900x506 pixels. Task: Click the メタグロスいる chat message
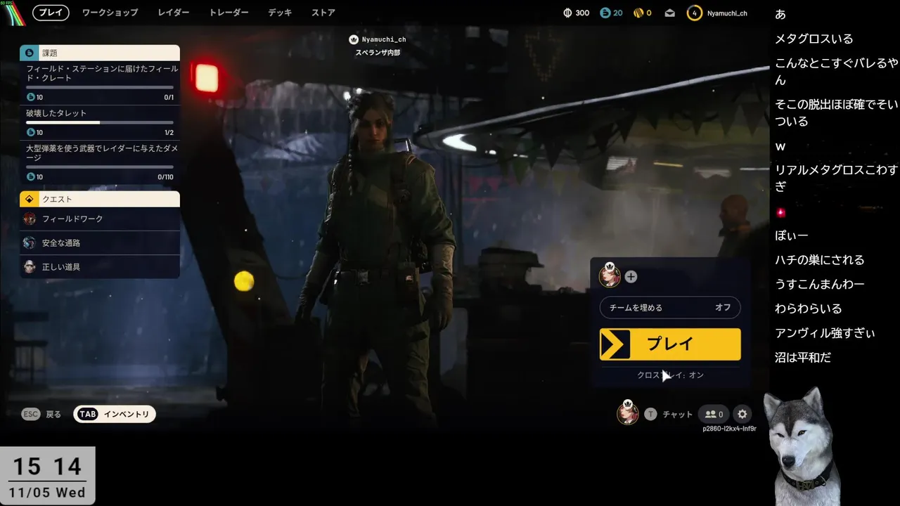pos(814,39)
